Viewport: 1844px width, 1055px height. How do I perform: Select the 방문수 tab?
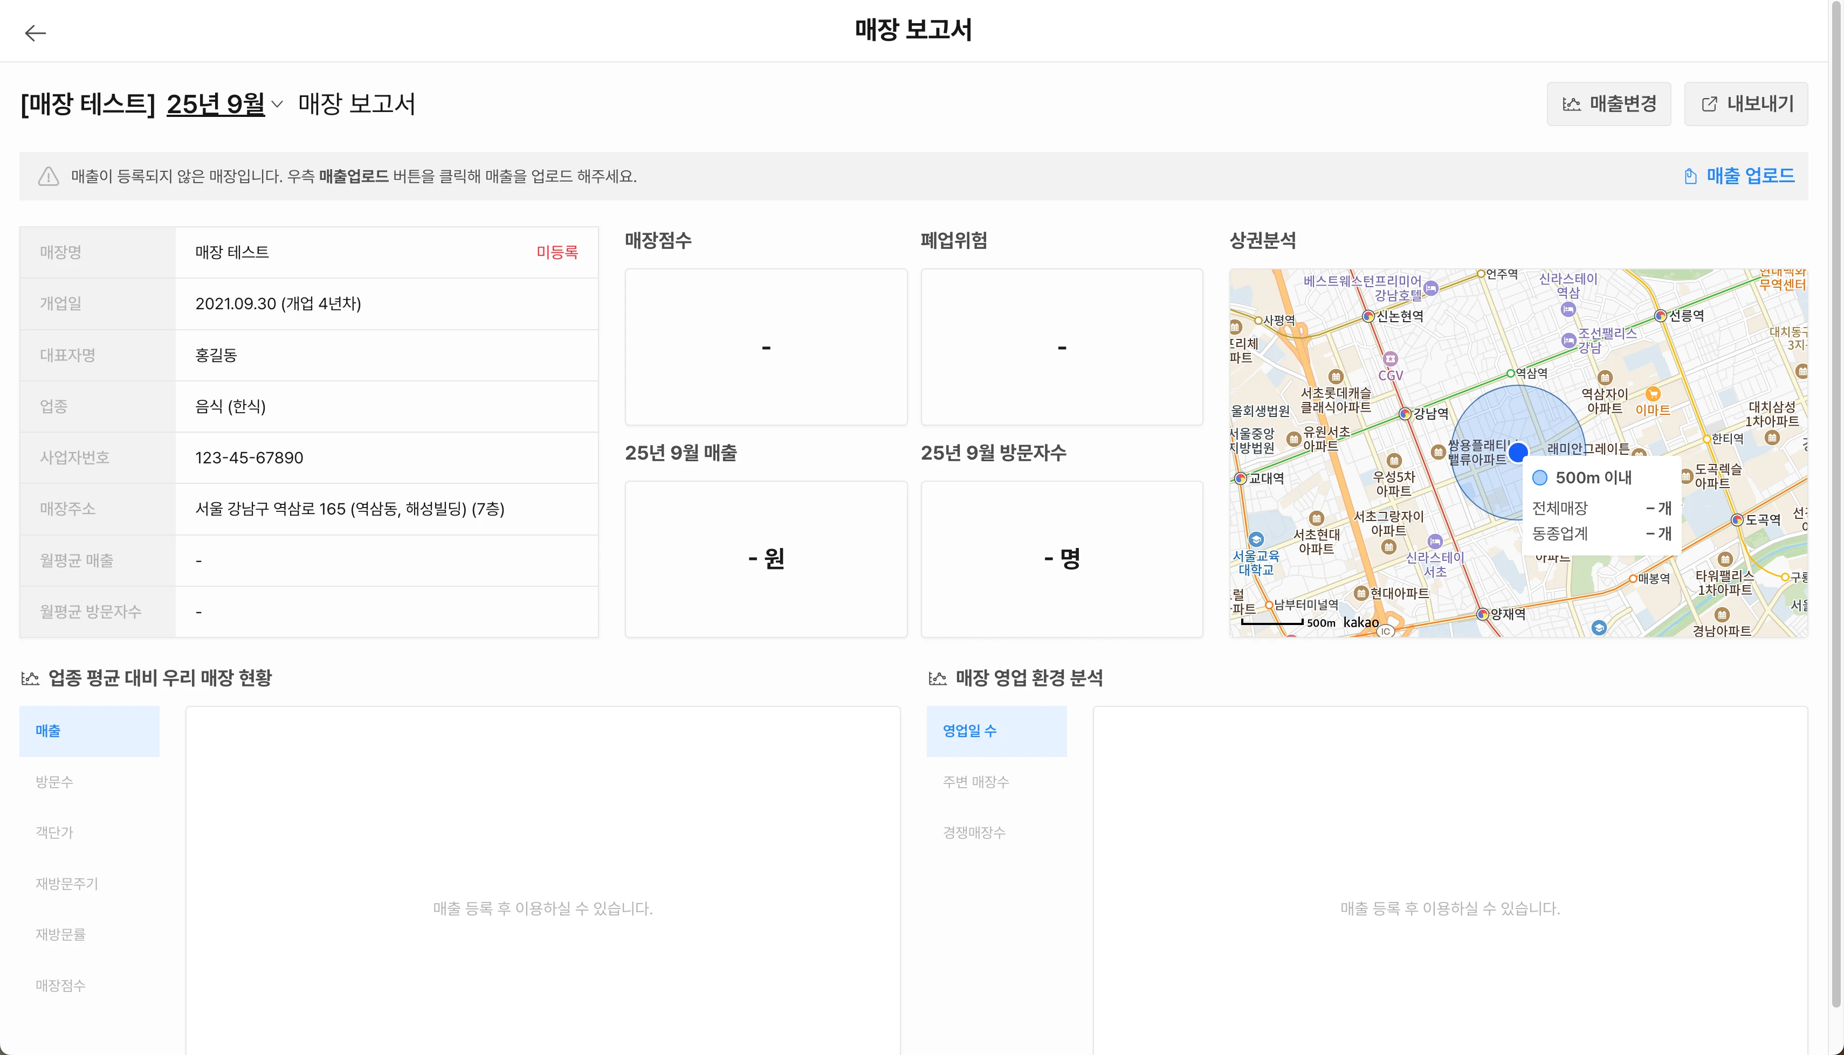[54, 782]
